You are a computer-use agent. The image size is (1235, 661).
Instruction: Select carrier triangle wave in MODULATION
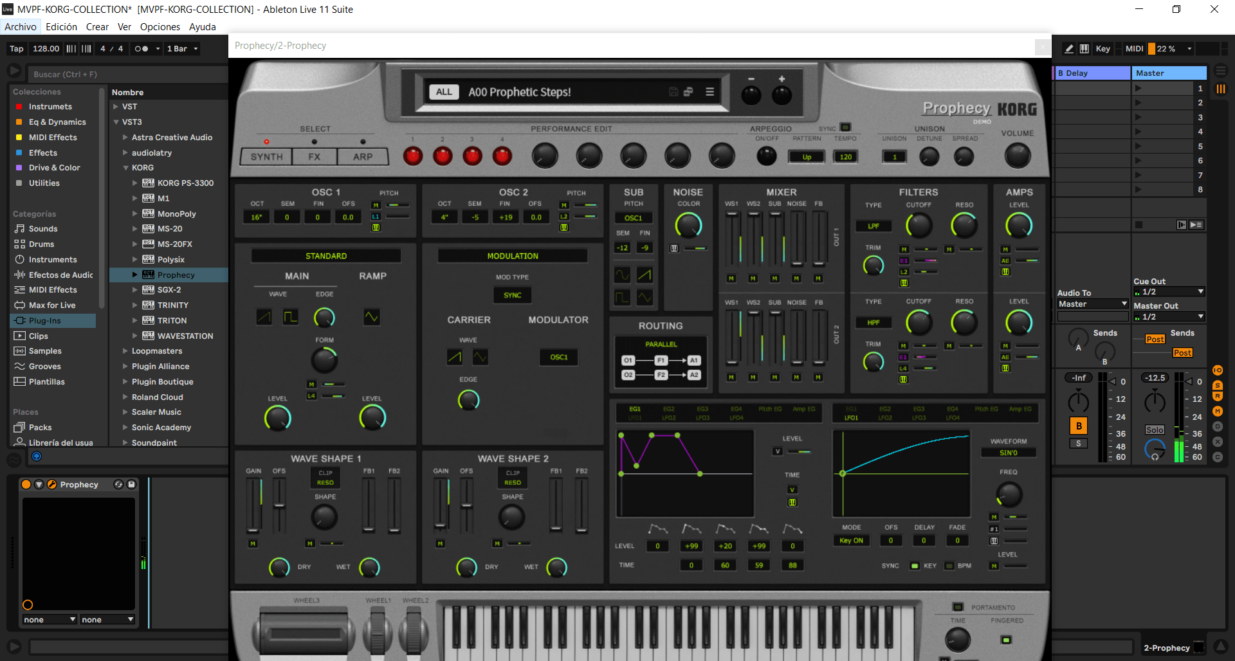pos(480,357)
